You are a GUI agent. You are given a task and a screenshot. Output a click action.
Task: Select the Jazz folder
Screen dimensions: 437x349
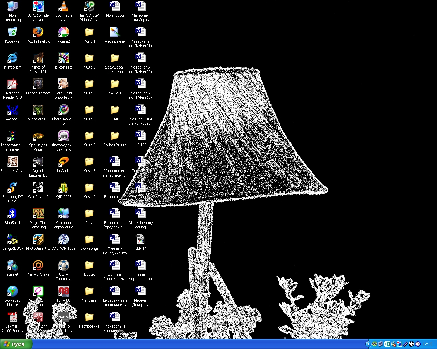89,214
